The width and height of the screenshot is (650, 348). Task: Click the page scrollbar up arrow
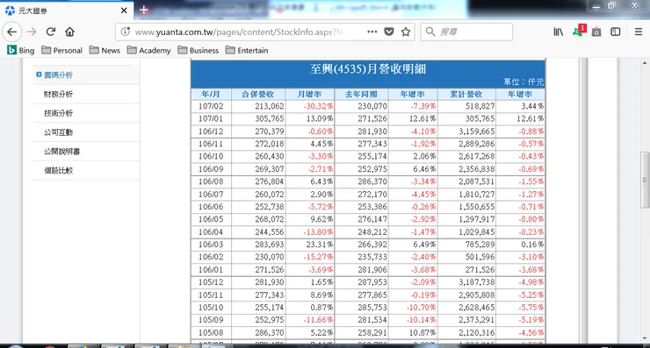[x=645, y=63]
